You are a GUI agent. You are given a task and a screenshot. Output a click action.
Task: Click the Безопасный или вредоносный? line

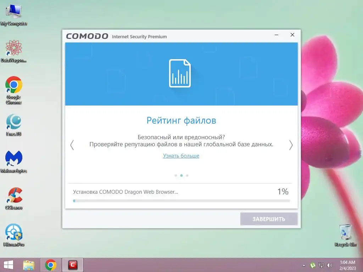click(181, 137)
